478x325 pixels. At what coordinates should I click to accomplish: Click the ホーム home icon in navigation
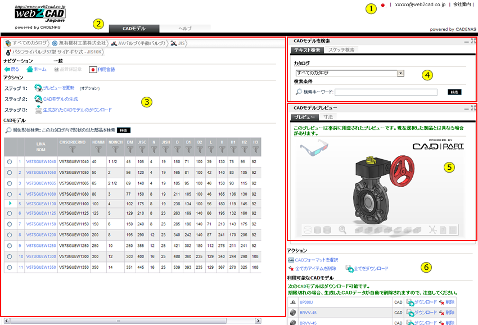29,69
